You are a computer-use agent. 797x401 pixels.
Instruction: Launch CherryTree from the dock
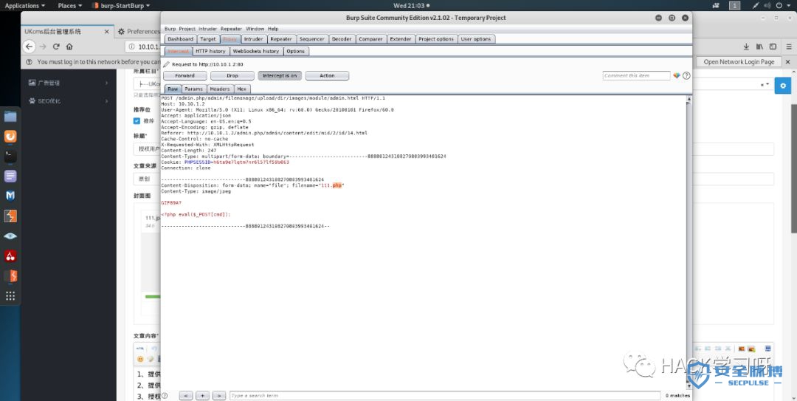coord(10,256)
